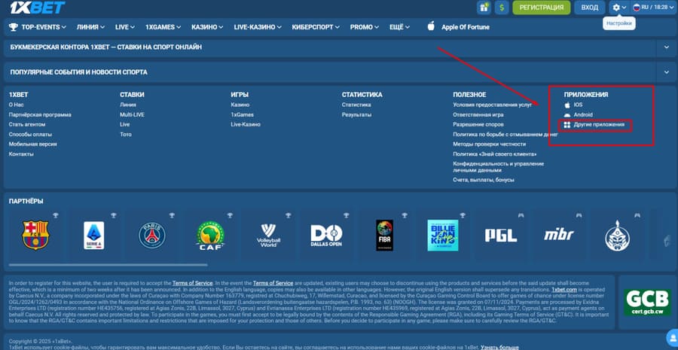Open Ответственная игра link

pyautogui.click(x=478, y=115)
